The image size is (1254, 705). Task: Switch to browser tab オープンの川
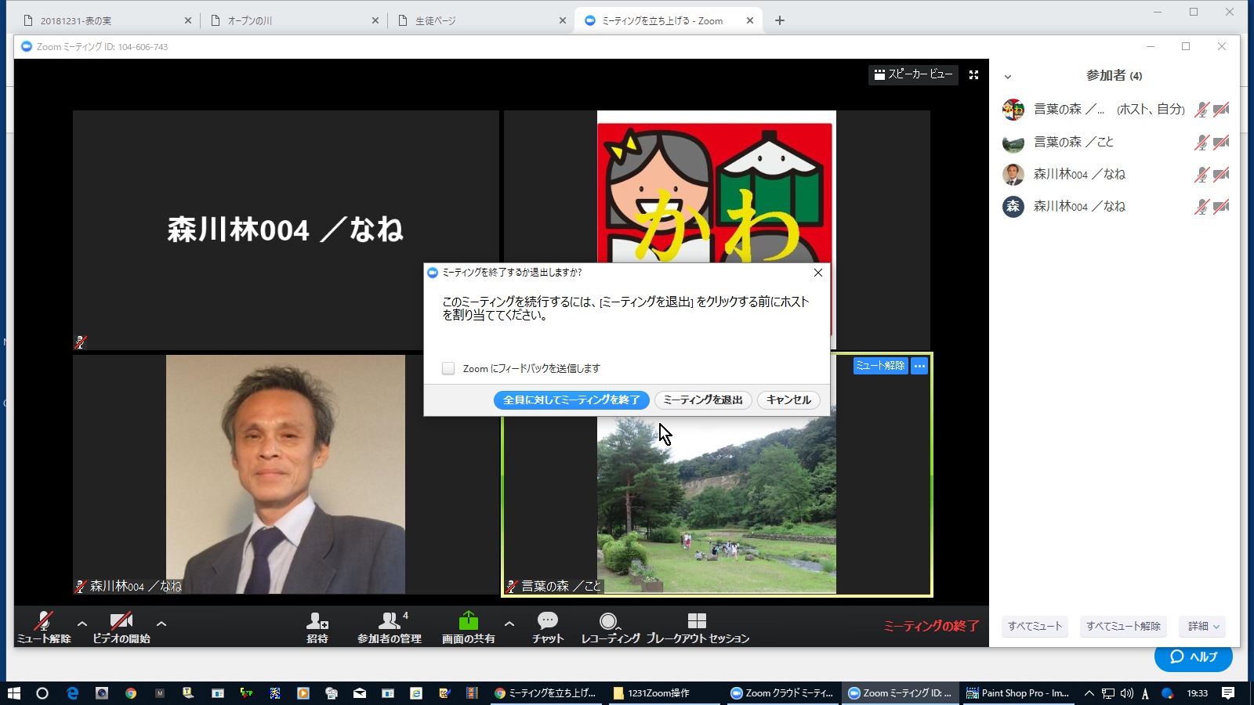(293, 20)
